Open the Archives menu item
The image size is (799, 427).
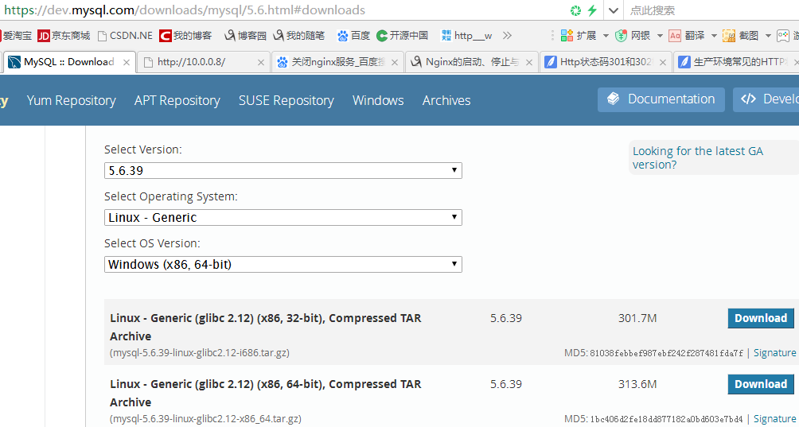(x=446, y=101)
